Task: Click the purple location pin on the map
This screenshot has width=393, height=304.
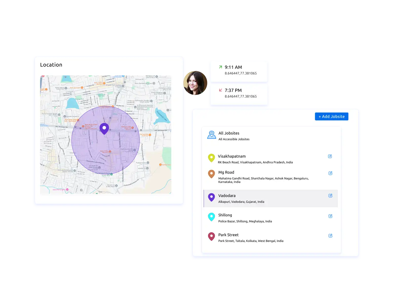Action: 104,128
